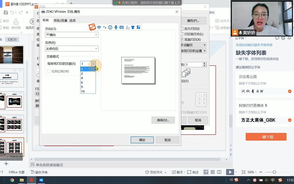Click the Format Painter (格式刷) brush icon
This screenshot has height=184, width=294.
(x=16, y=21)
